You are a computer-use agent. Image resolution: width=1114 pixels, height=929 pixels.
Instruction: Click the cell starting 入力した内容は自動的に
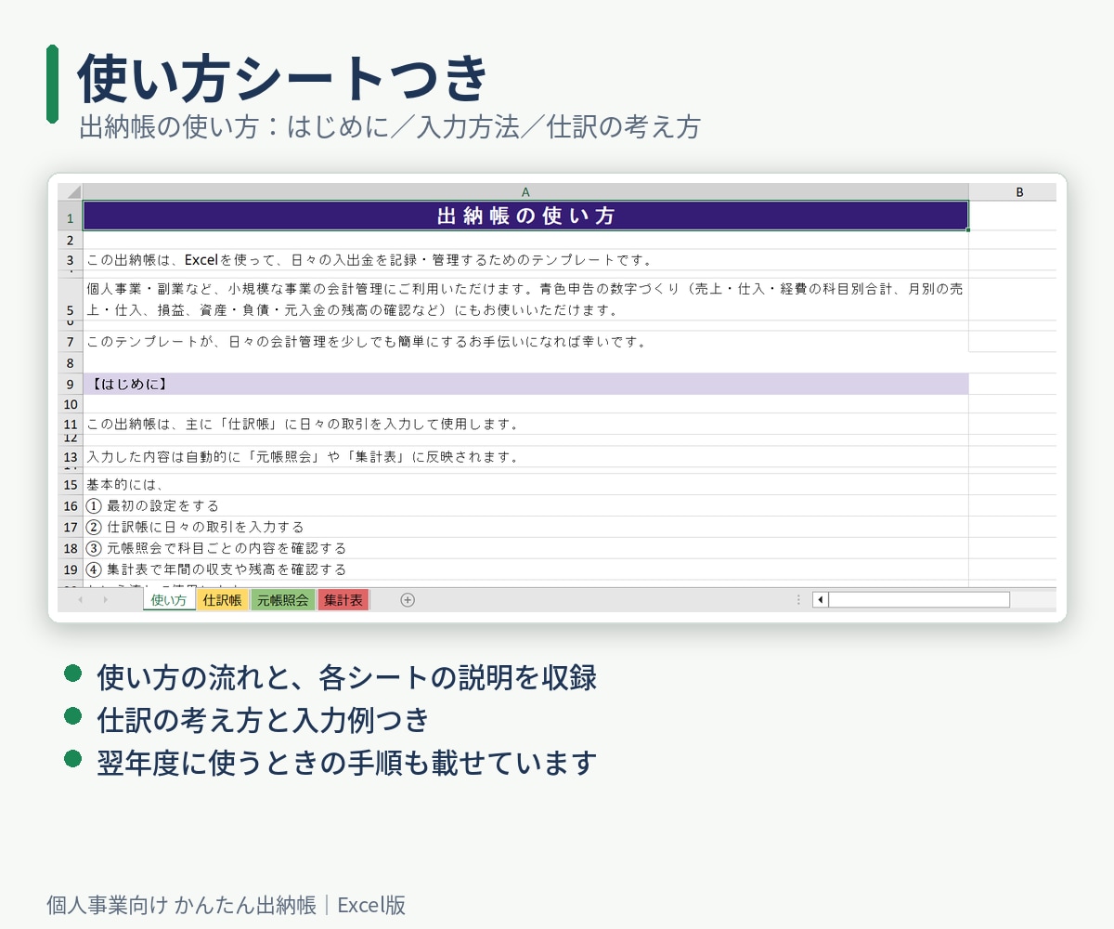525,456
